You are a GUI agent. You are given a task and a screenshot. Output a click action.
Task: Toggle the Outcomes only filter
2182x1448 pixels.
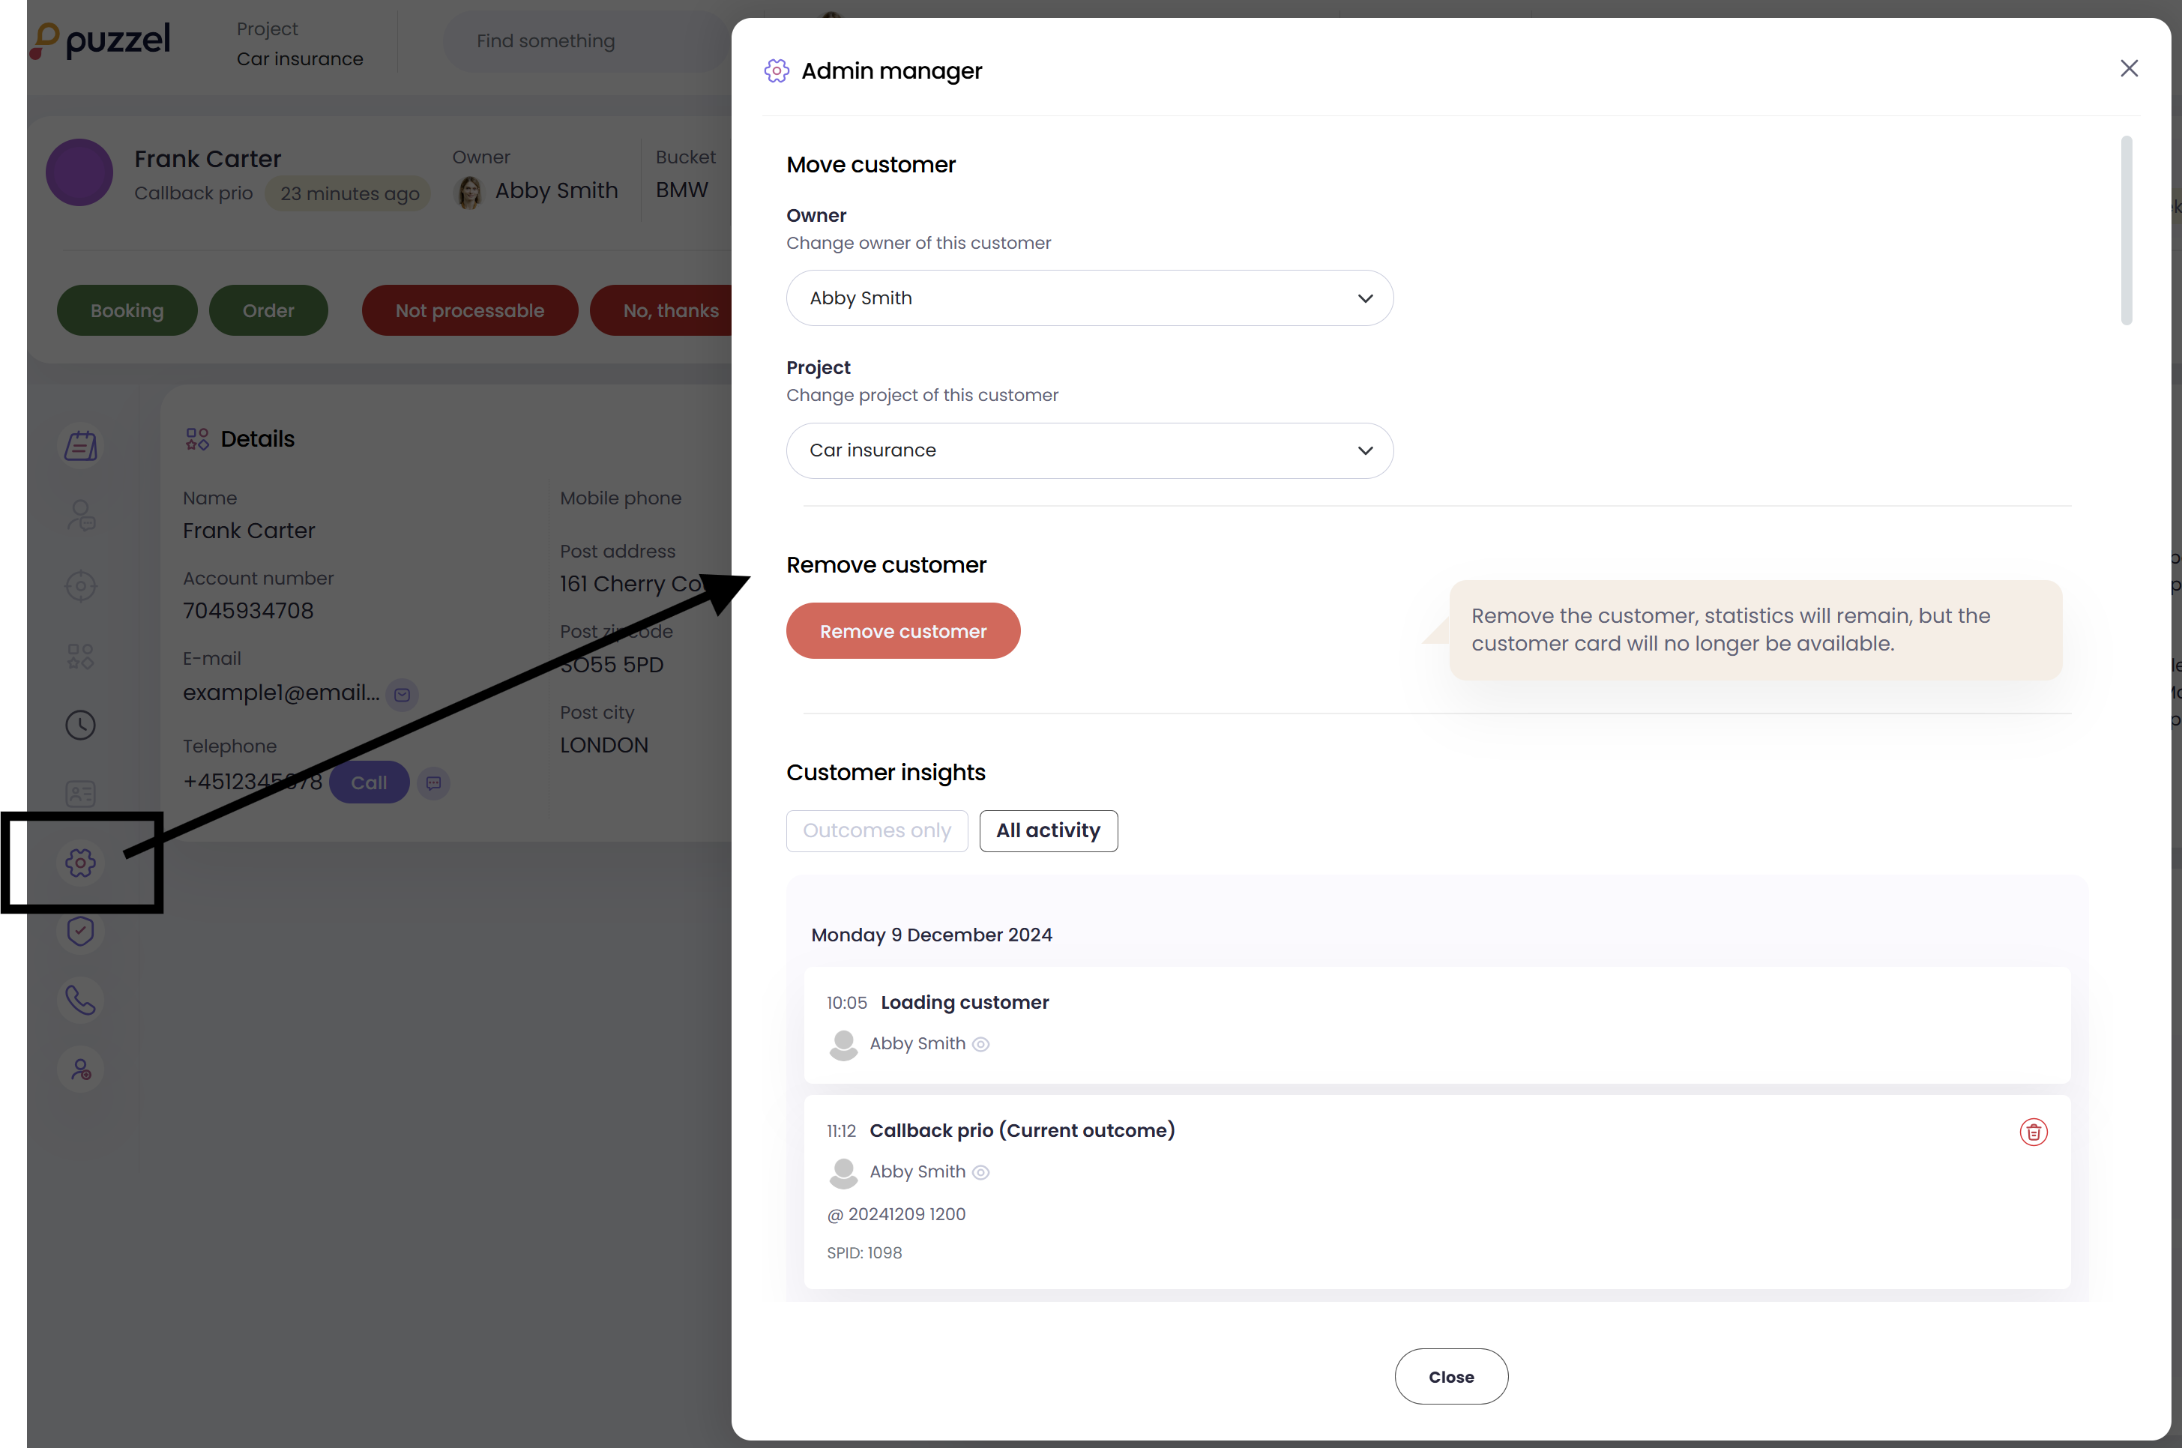876,830
